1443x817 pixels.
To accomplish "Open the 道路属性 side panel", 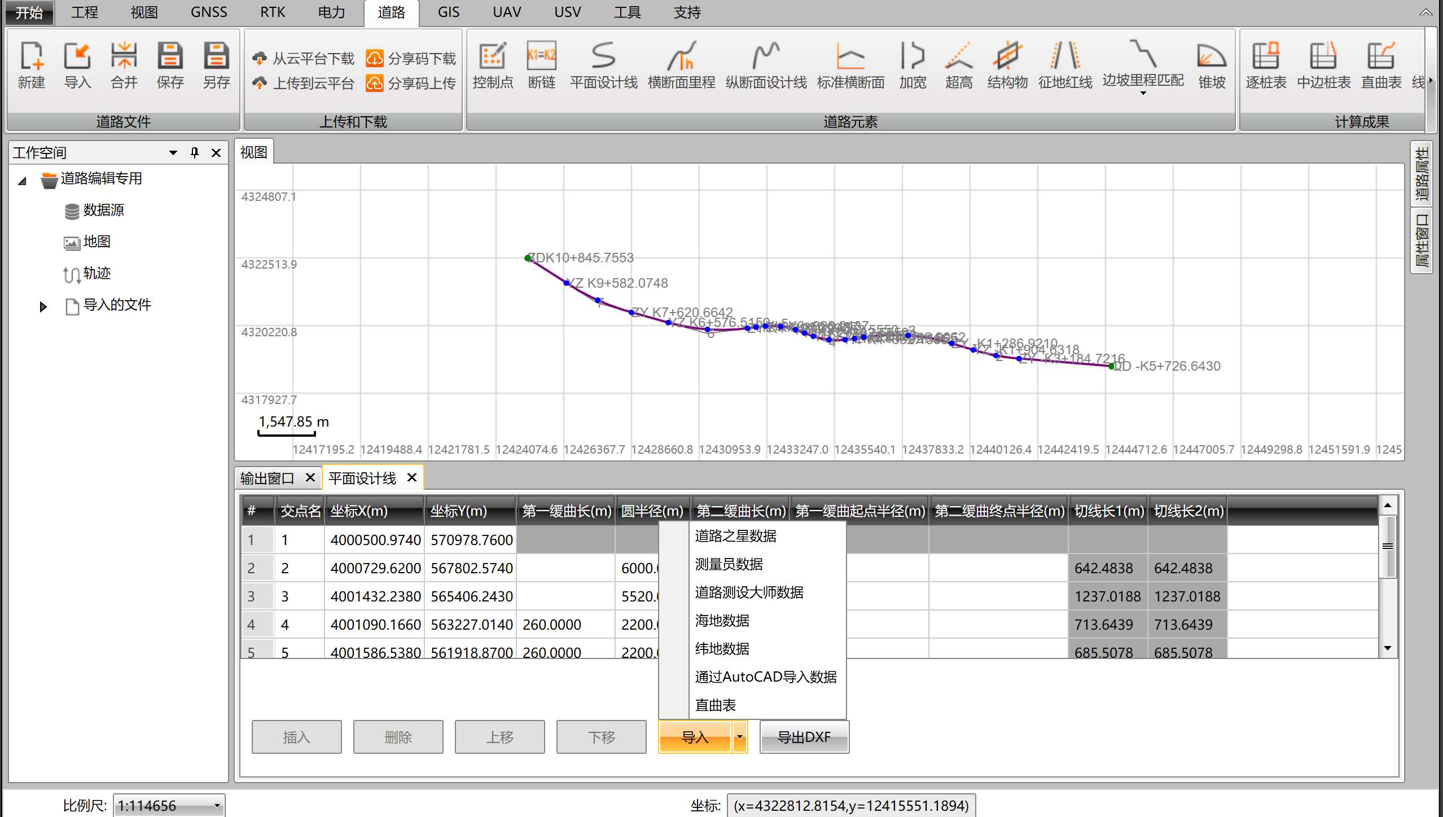I will coord(1422,173).
